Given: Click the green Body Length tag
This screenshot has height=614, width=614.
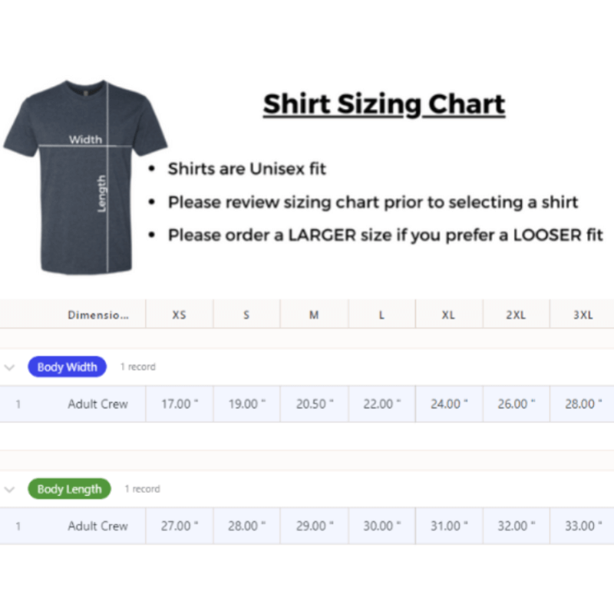Looking at the screenshot, I should pos(69,489).
